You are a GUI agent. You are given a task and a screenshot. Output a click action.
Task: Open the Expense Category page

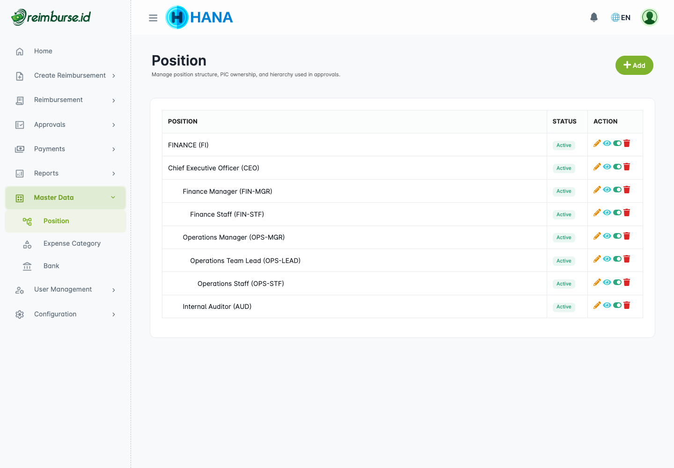pos(72,243)
